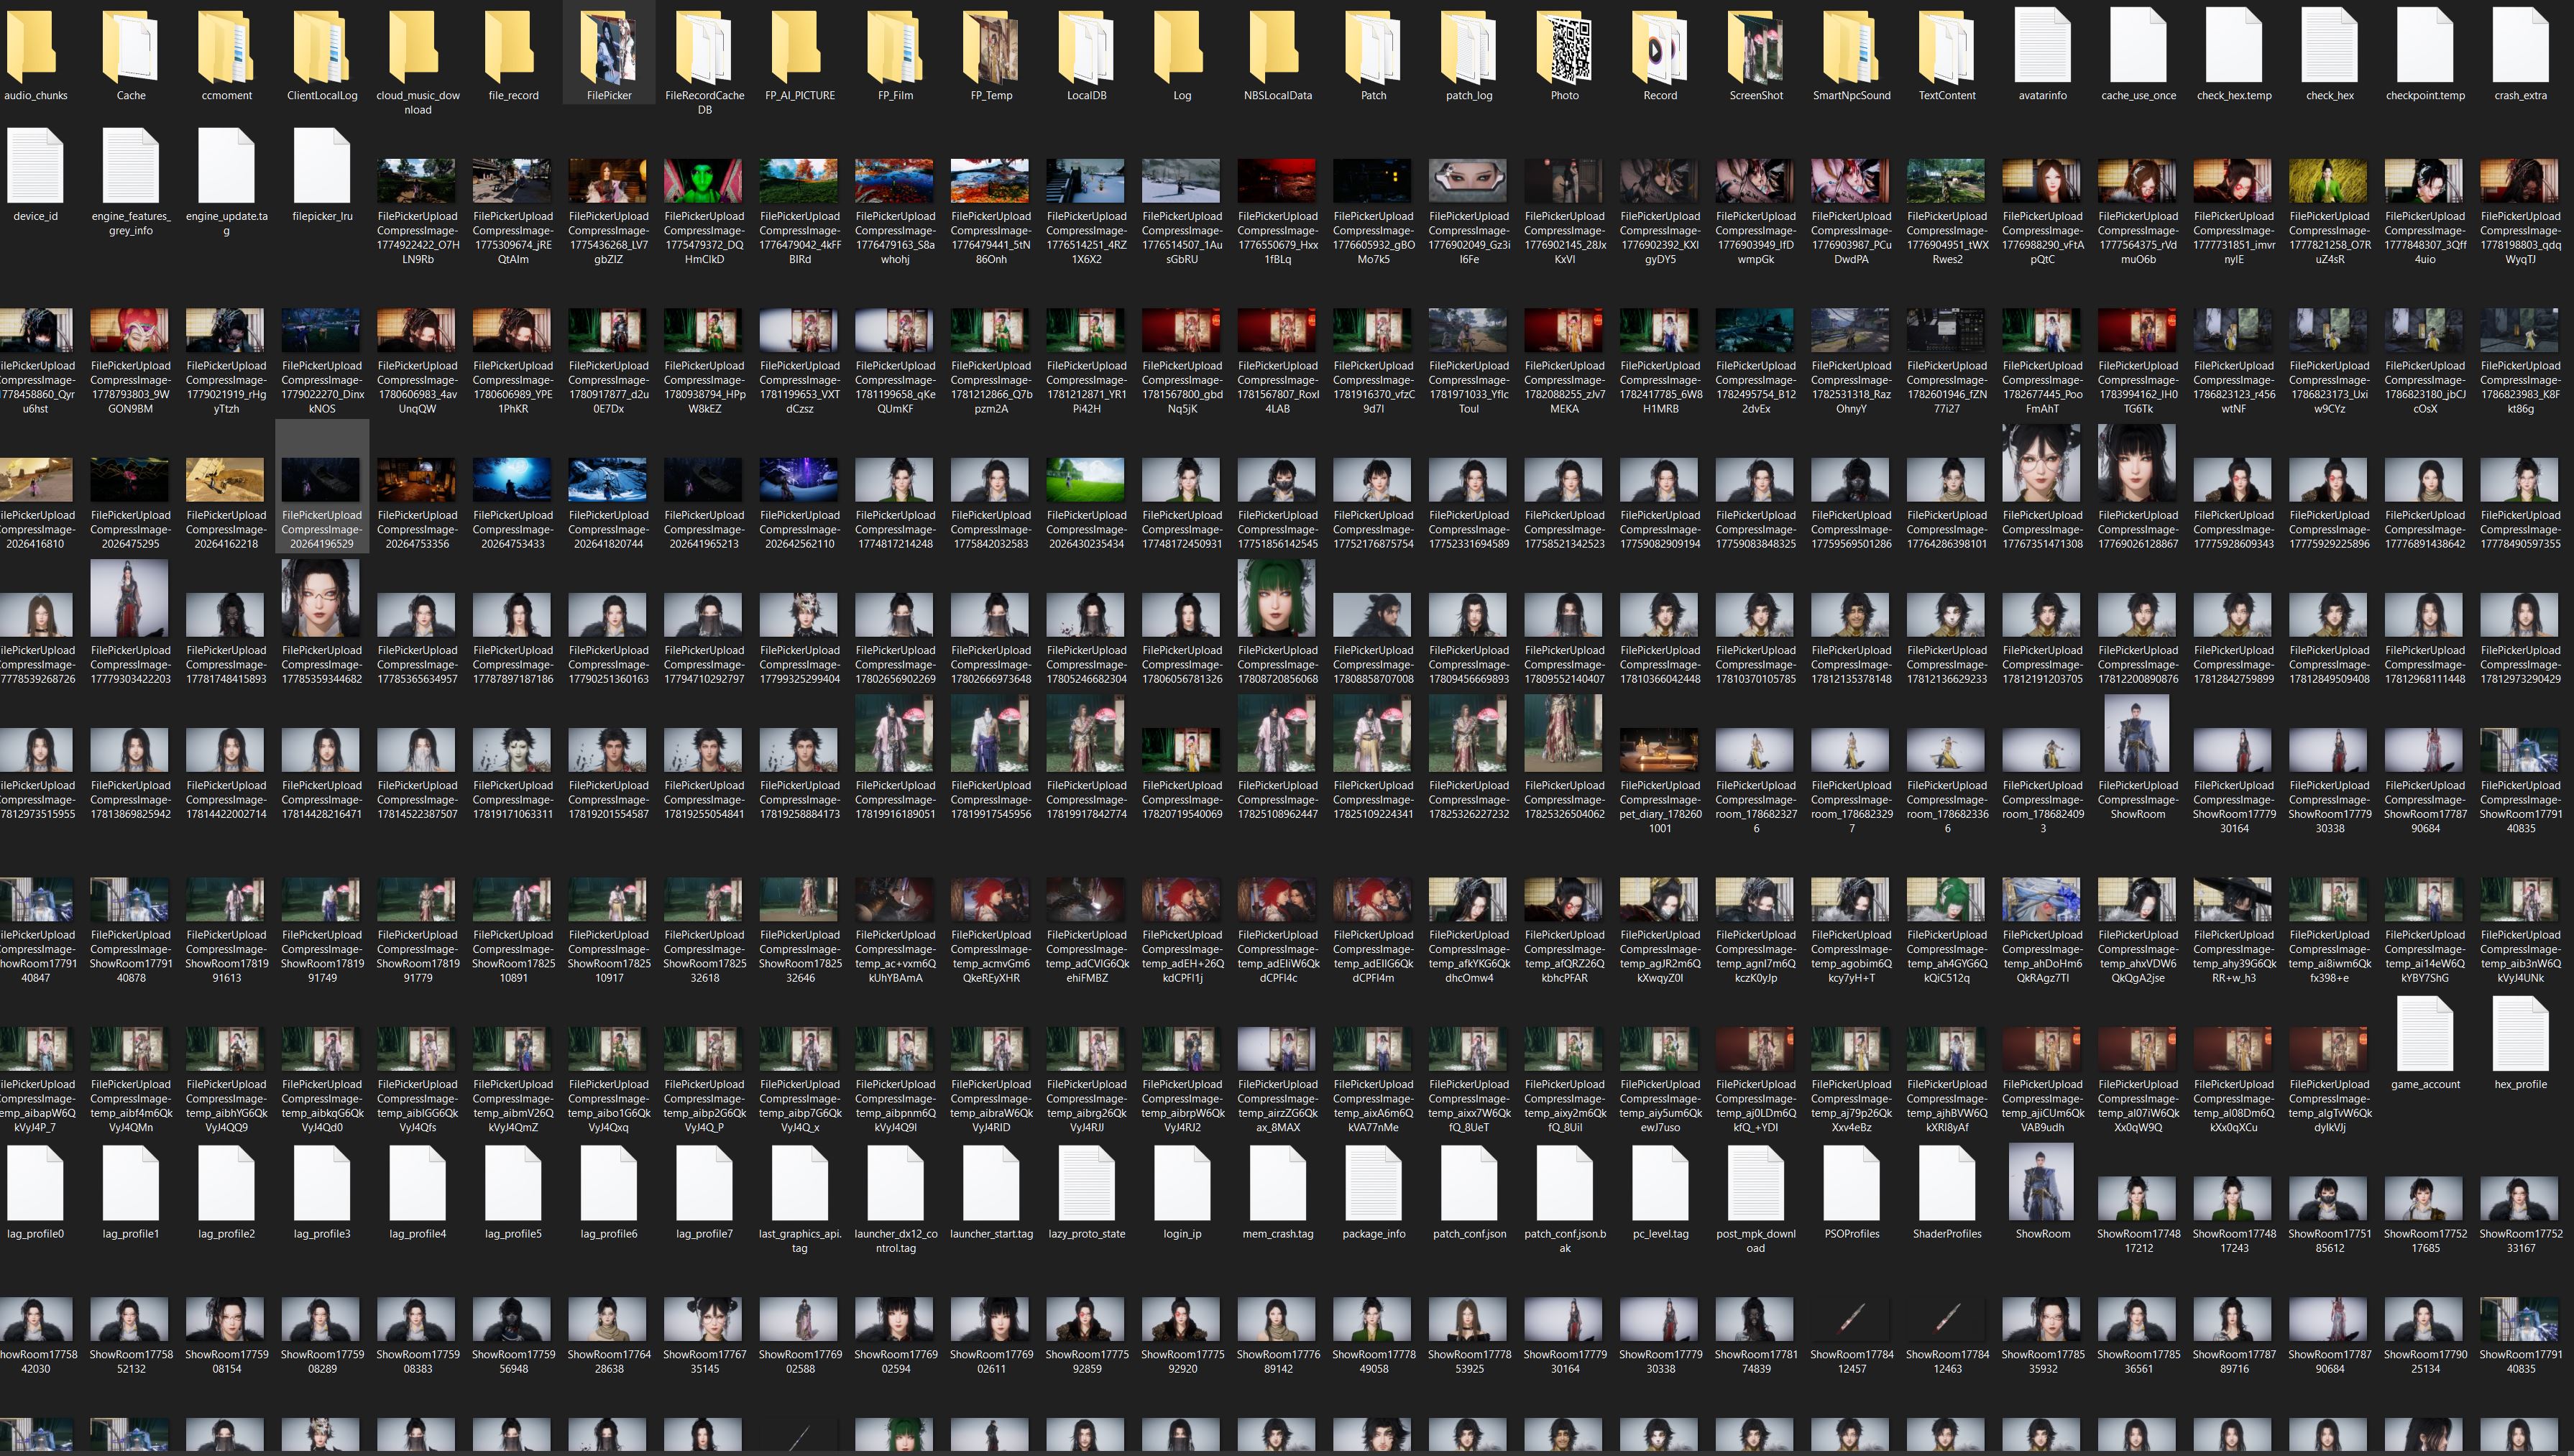Select image thumbnail ending 1774922422_O7HLN9Rb
Viewport: 2574px width, 1456px height.
(417, 181)
